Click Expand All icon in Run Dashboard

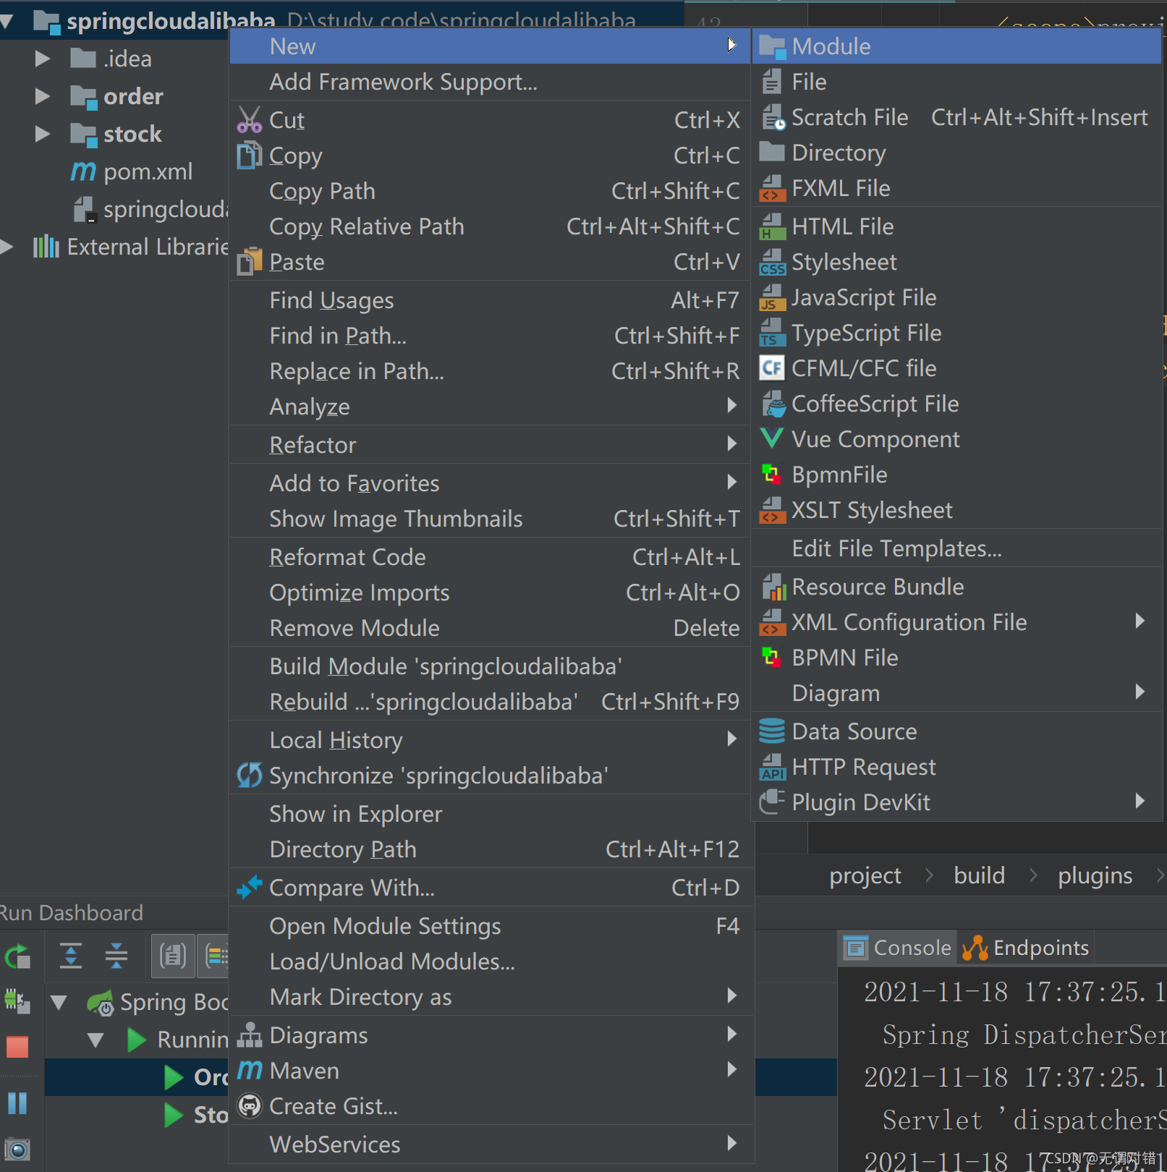pos(70,956)
